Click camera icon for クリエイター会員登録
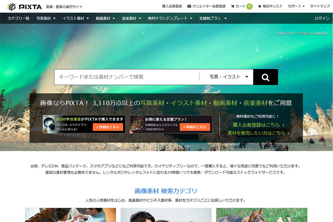The image size is (333, 222). (x=189, y=6)
